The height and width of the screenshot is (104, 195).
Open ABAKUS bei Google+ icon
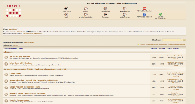(144, 8)
